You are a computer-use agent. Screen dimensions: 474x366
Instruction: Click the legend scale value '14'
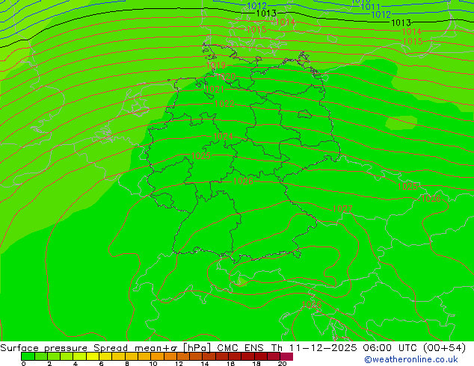point(205,364)
